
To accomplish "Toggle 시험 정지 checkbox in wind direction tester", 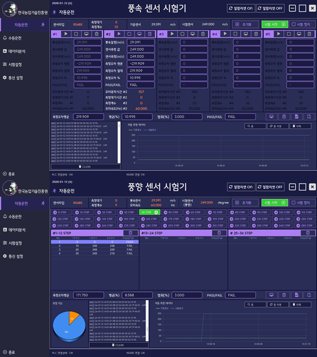I will click(301, 202).
